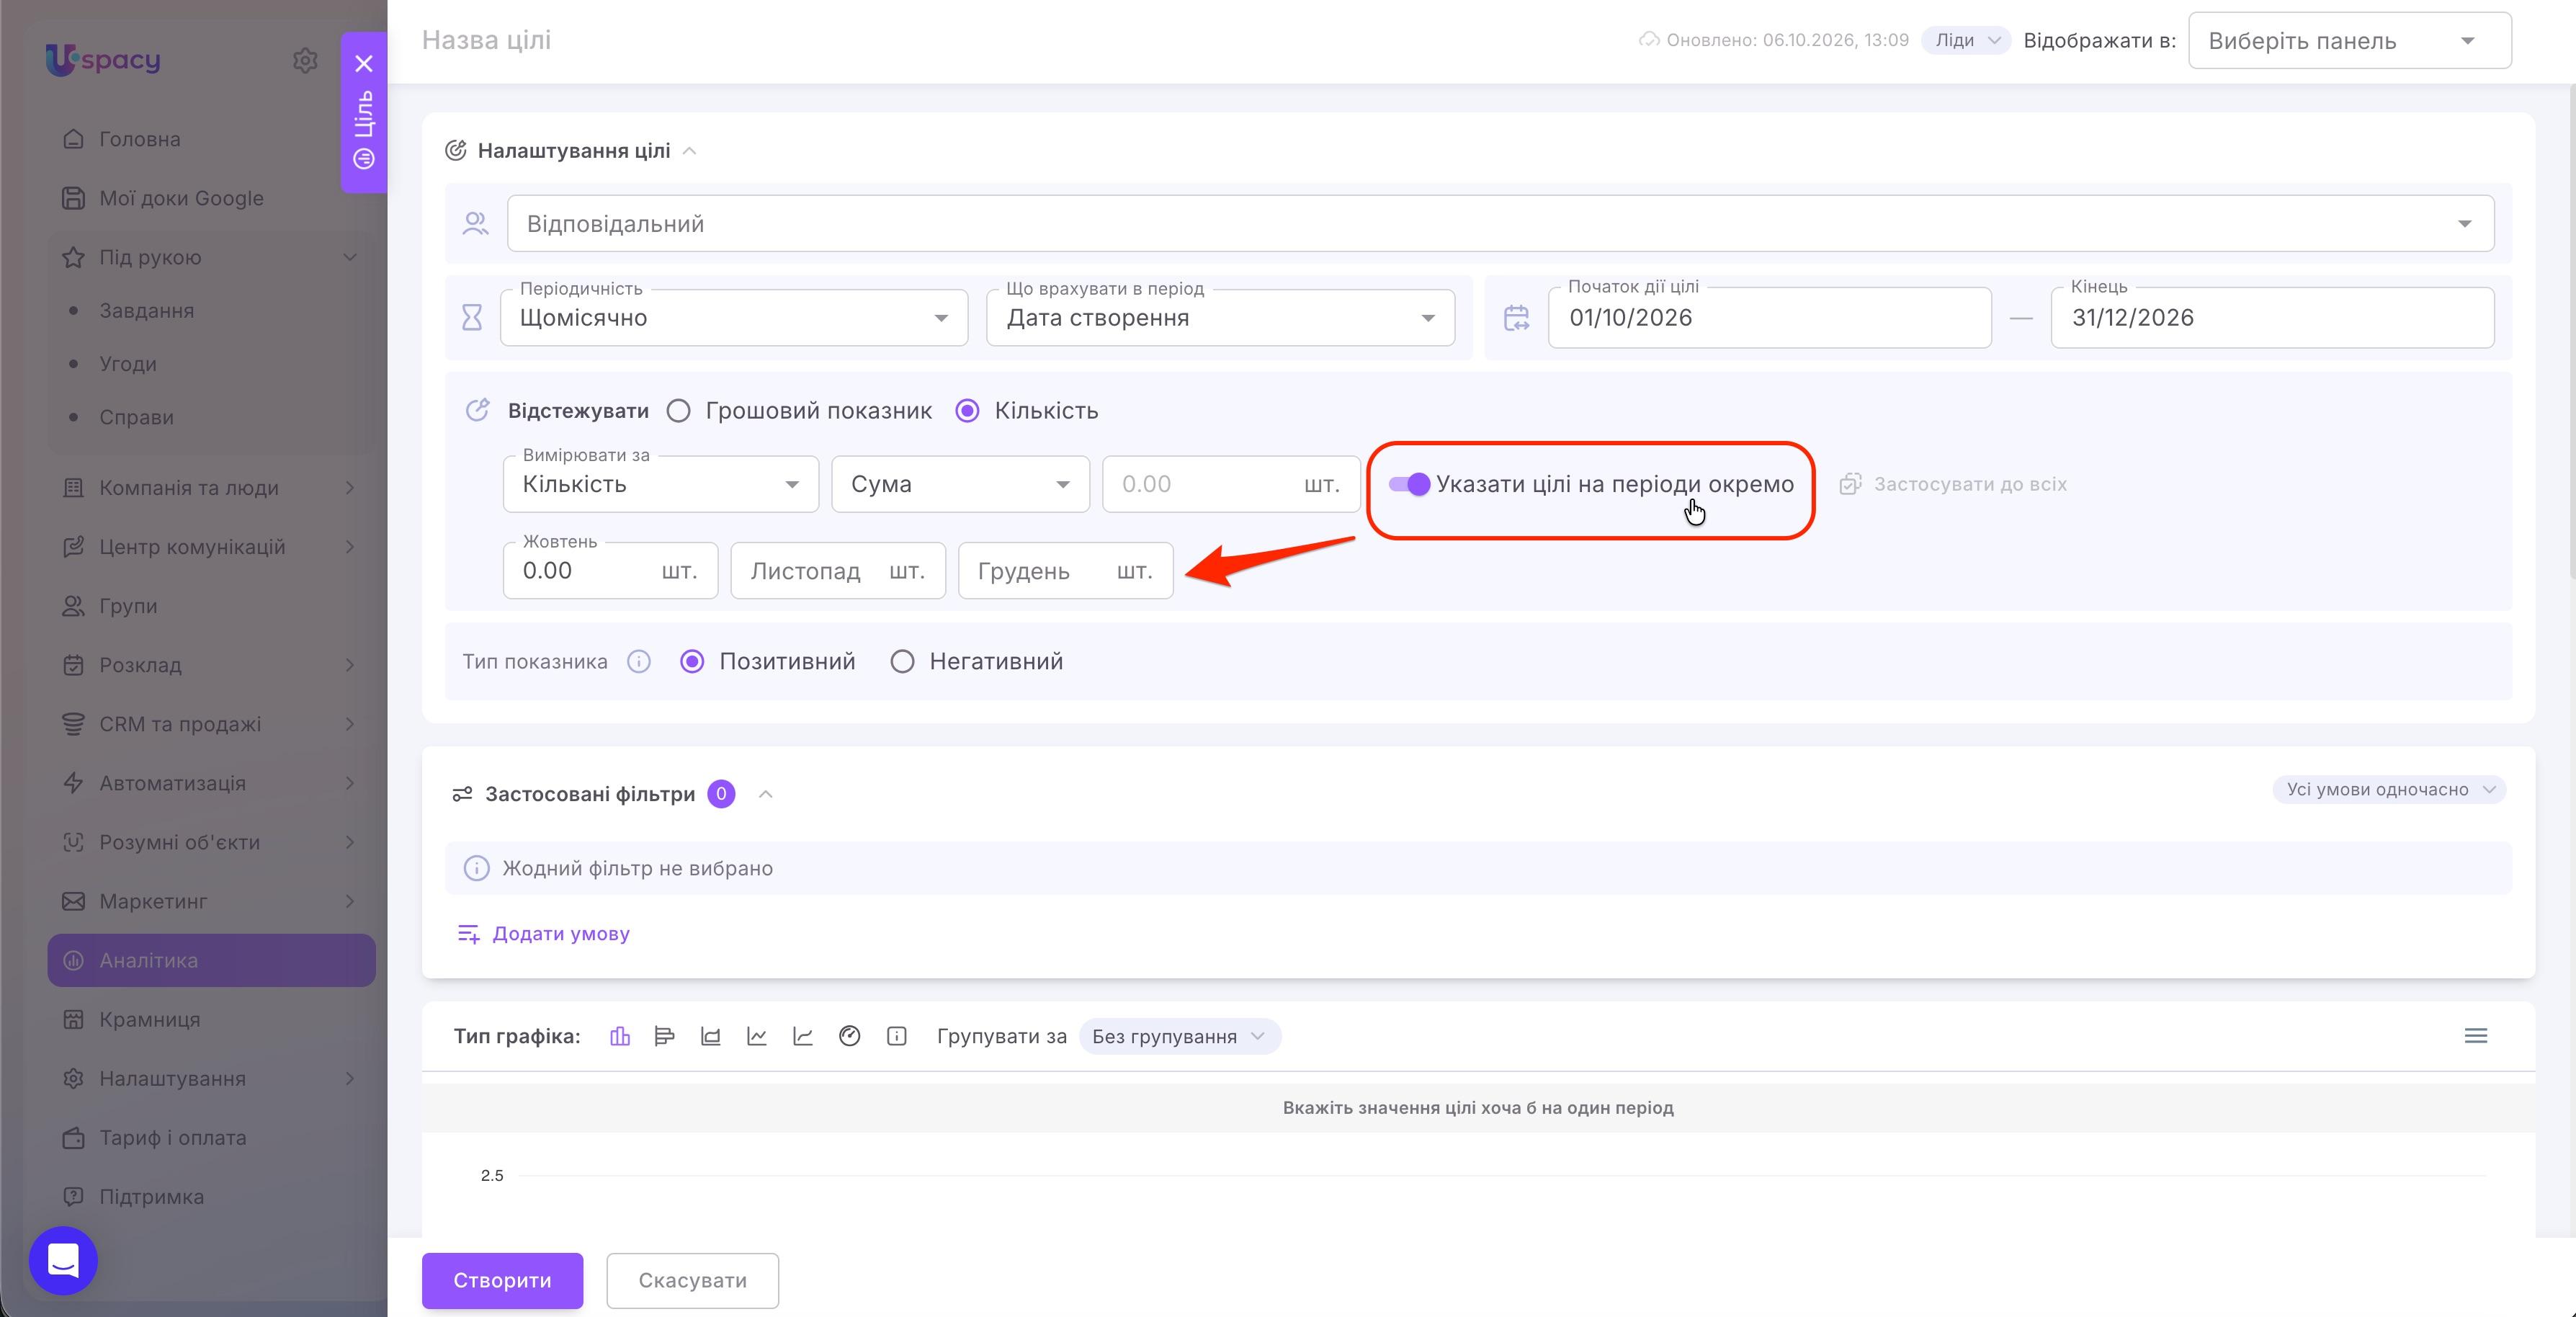Select the number card chart type icon
2576x1317 pixels.
[x=897, y=1036]
